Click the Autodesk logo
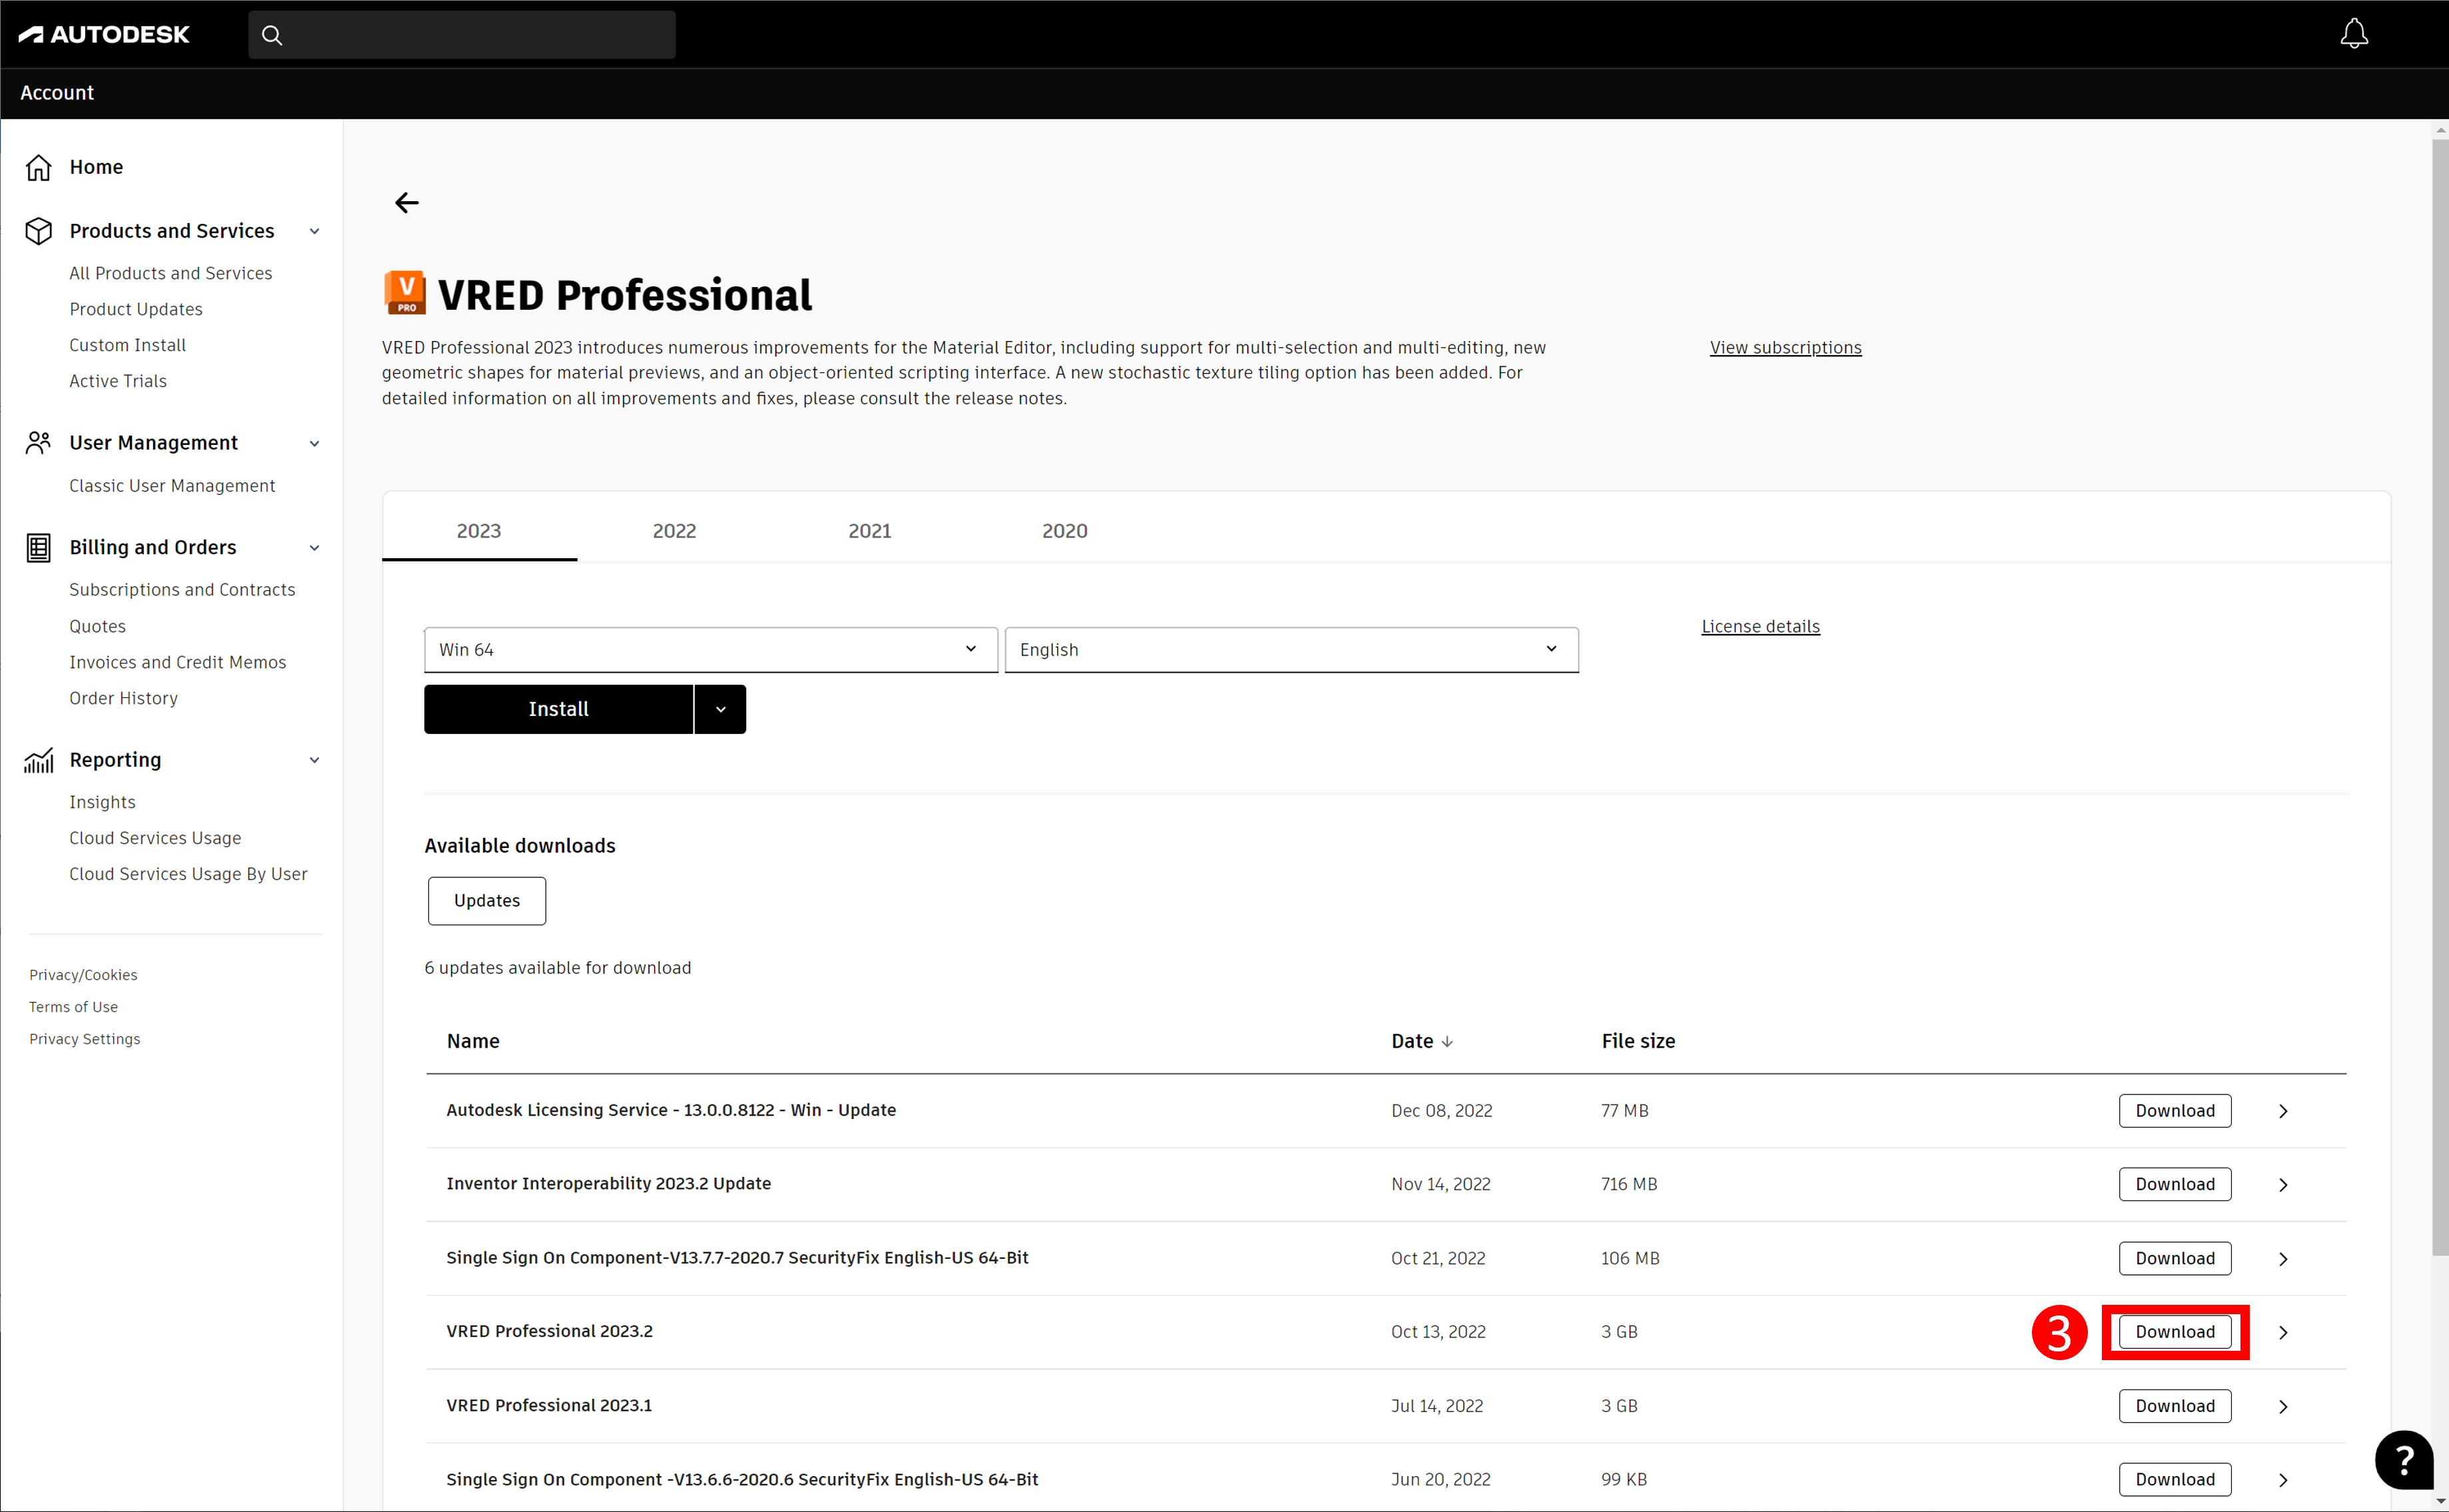 pos(104,34)
